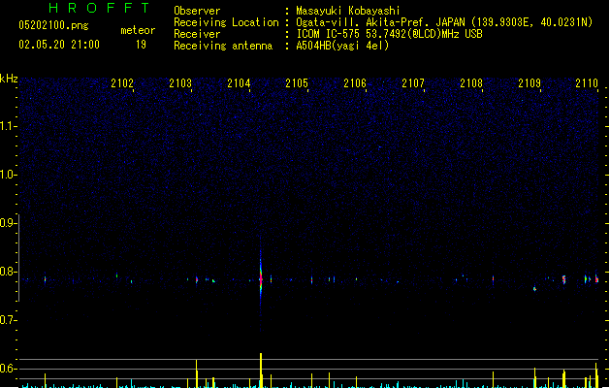Click the HROFFT title text

pos(99,8)
